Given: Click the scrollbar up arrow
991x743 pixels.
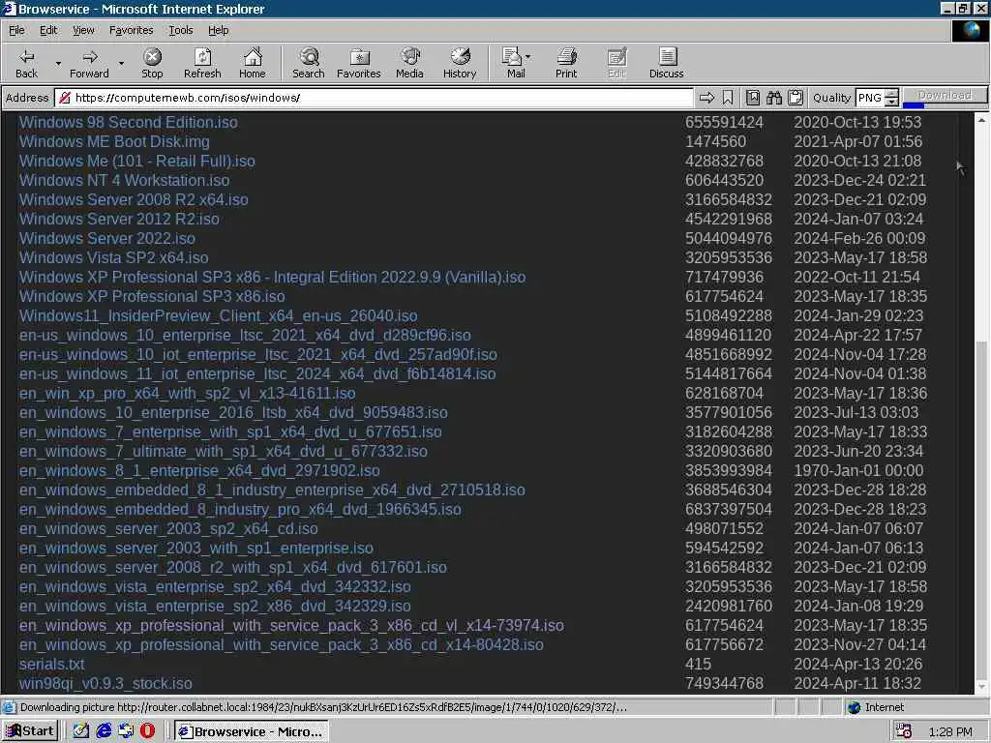Looking at the screenshot, I should point(981,119).
